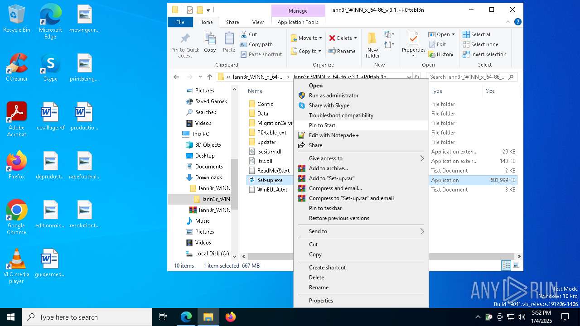
Task: Choose Create shortcut in context menu
Action: click(361, 268)
